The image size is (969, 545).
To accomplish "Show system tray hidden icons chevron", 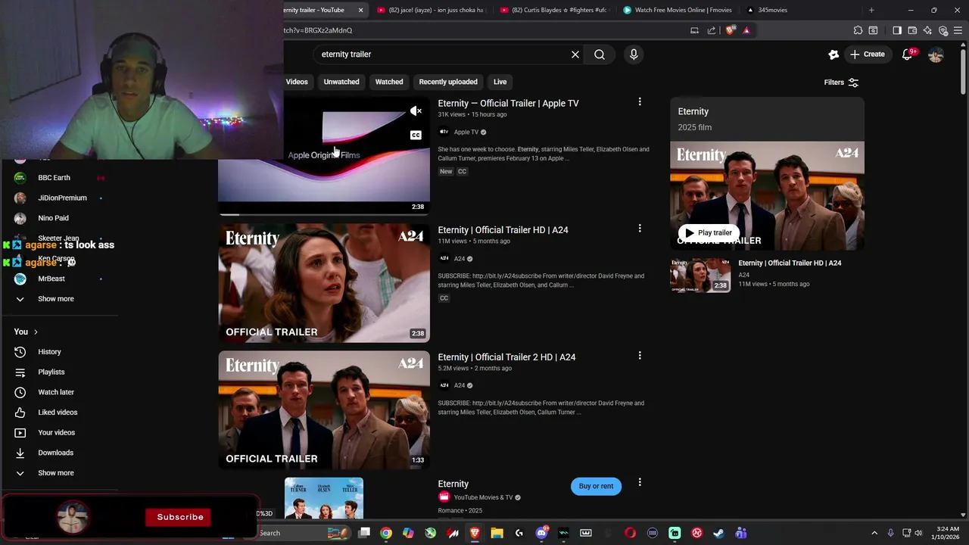I will (x=874, y=533).
